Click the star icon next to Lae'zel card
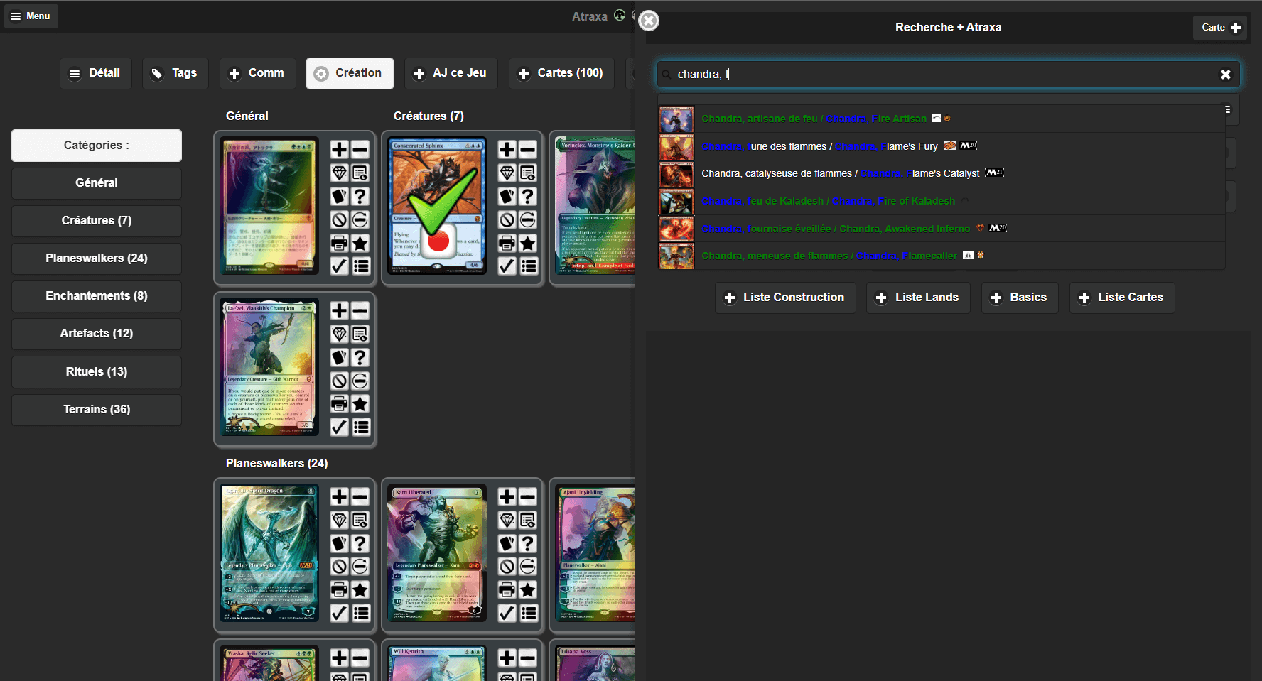 tap(360, 404)
